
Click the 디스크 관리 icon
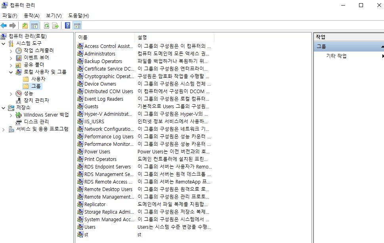coord(19,122)
